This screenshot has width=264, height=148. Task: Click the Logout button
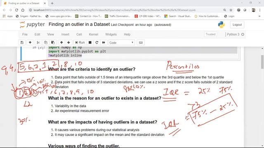(x=237, y=25)
